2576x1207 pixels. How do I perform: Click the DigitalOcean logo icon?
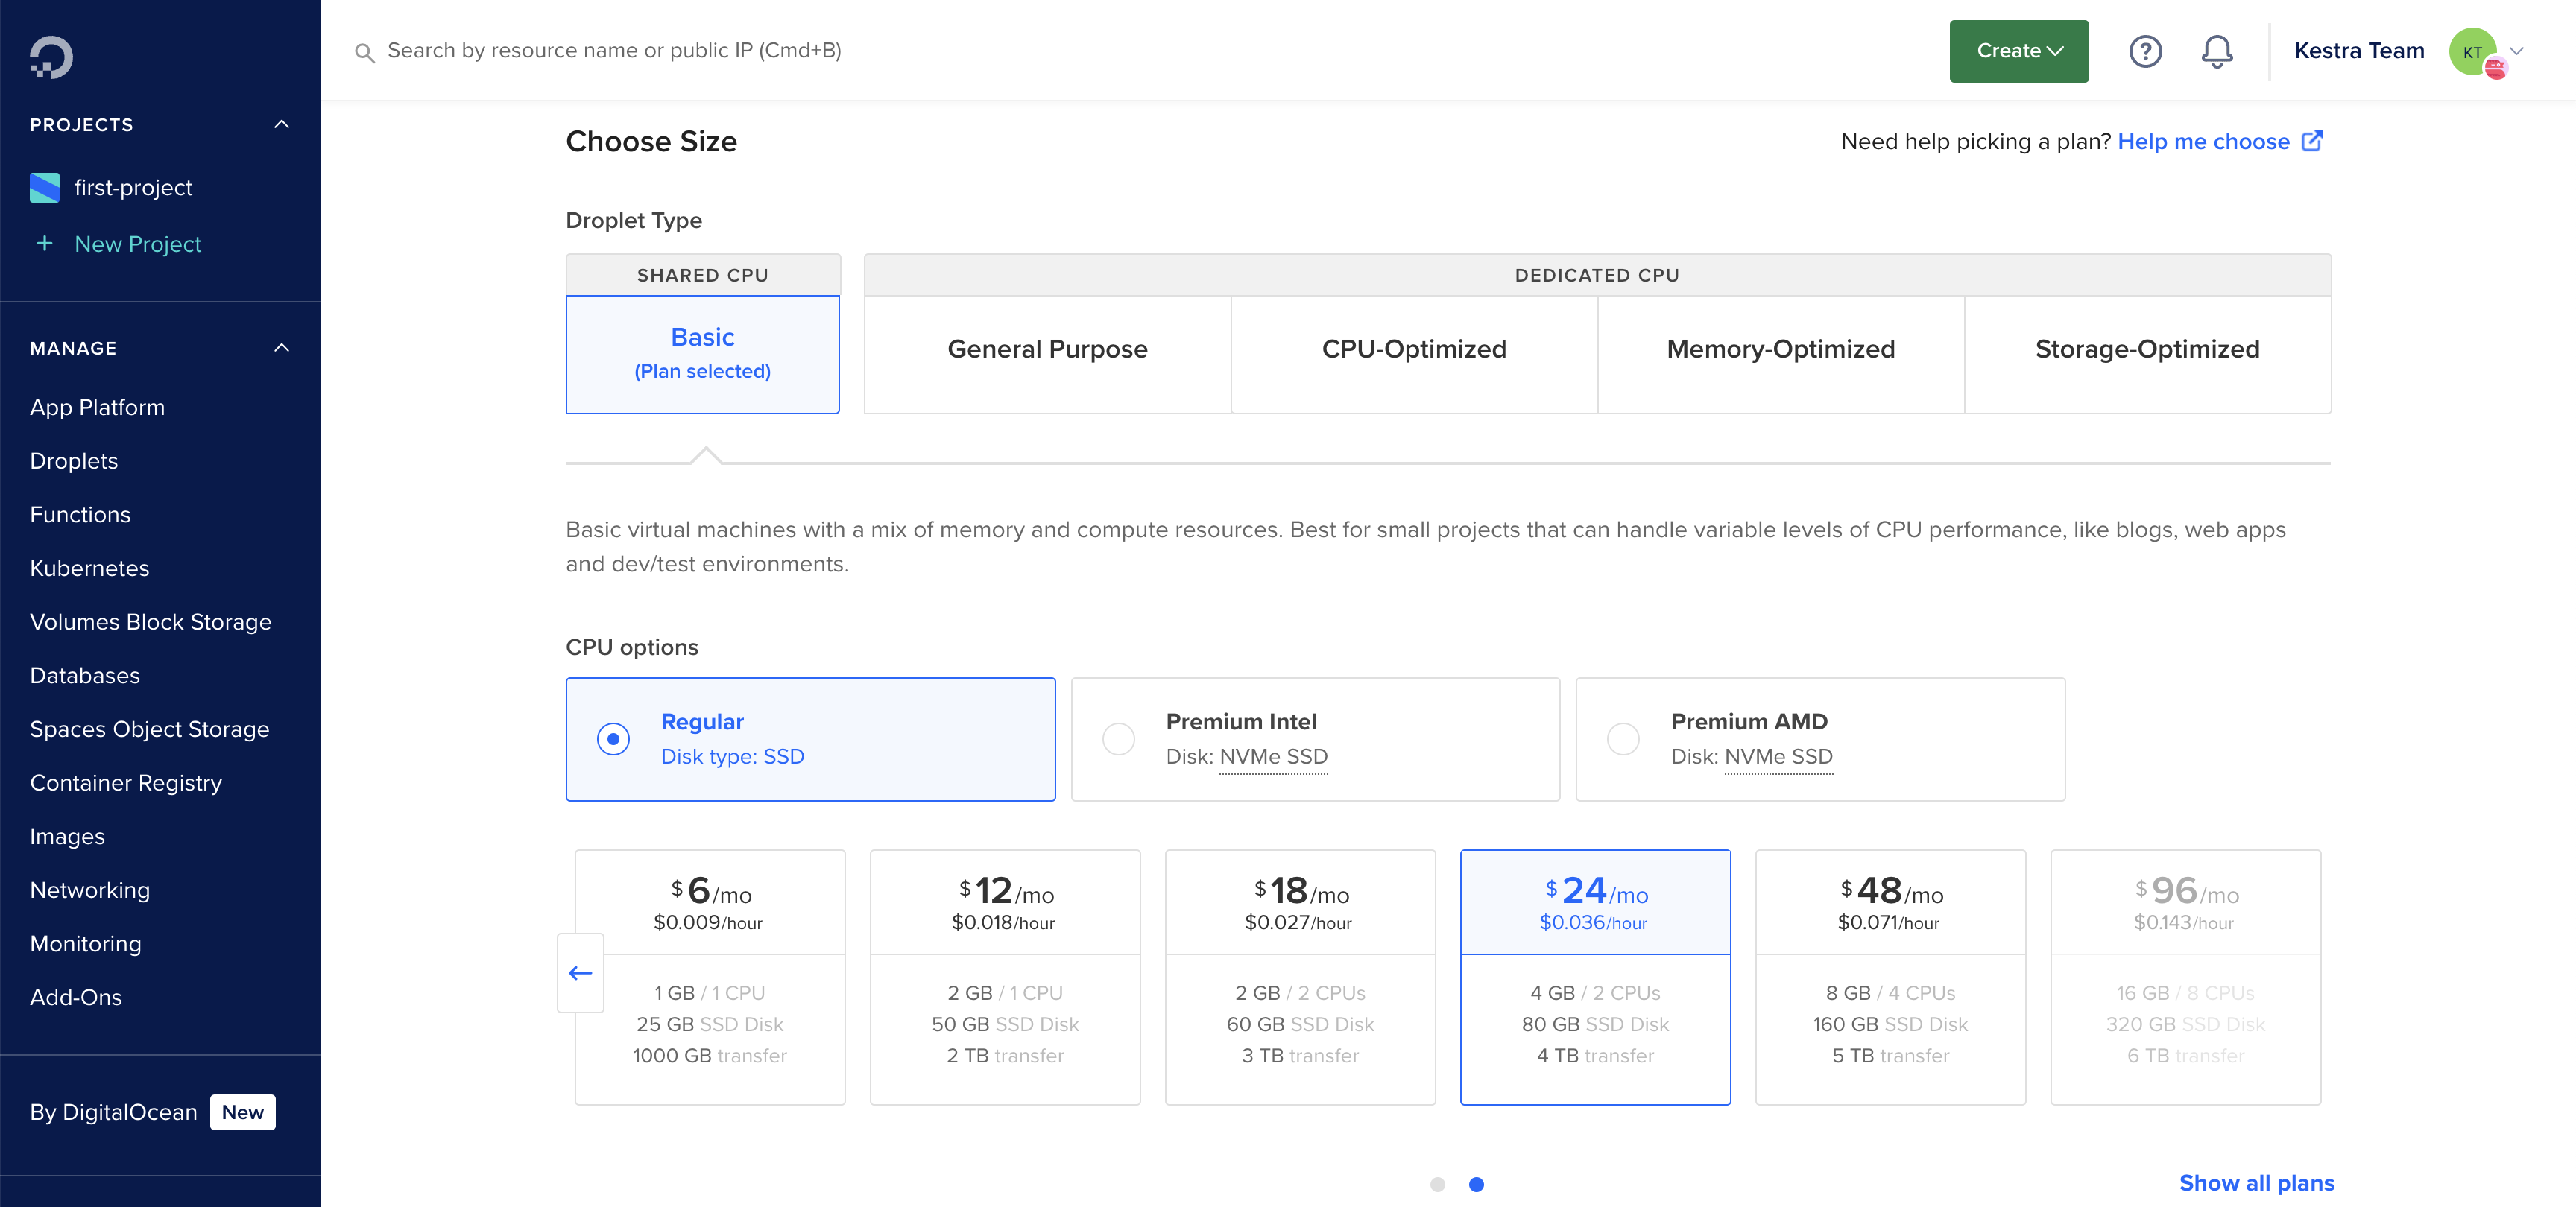(x=51, y=57)
